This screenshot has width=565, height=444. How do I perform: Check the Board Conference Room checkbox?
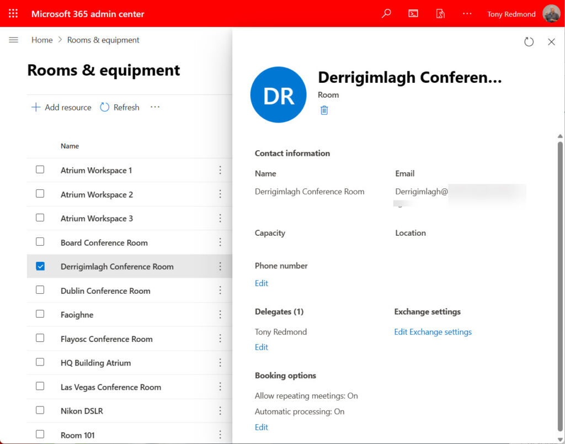click(x=40, y=242)
